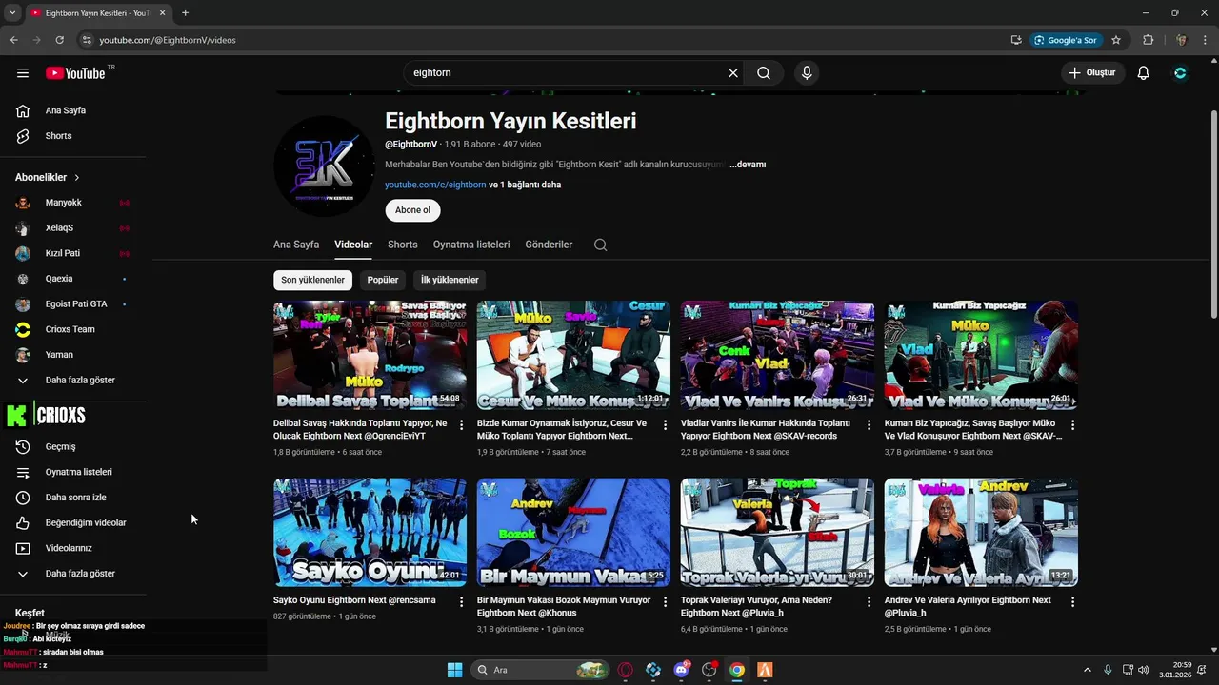
Task: Click the Google'a Sor button
Action: pyautogui.click(x=1066, y=40)
